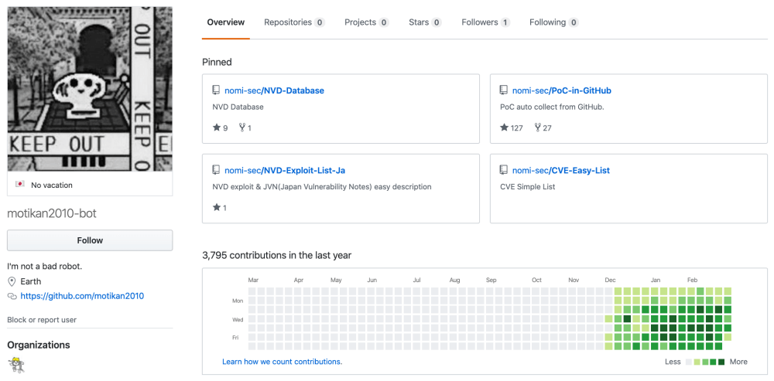The height and width of the screenshot is (381, 774).
Task: Click star icon on NVD-Database card
Action: tap(217, 128)
